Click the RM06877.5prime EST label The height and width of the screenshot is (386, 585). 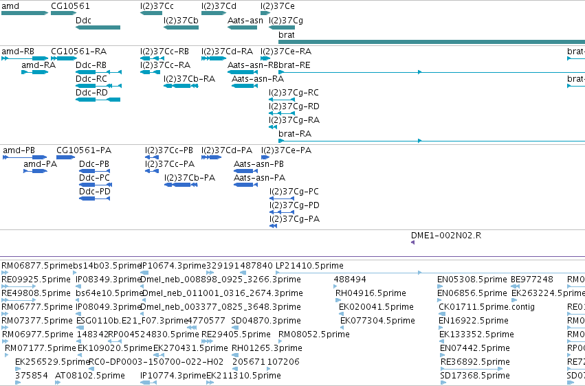[x=37, y=266]
